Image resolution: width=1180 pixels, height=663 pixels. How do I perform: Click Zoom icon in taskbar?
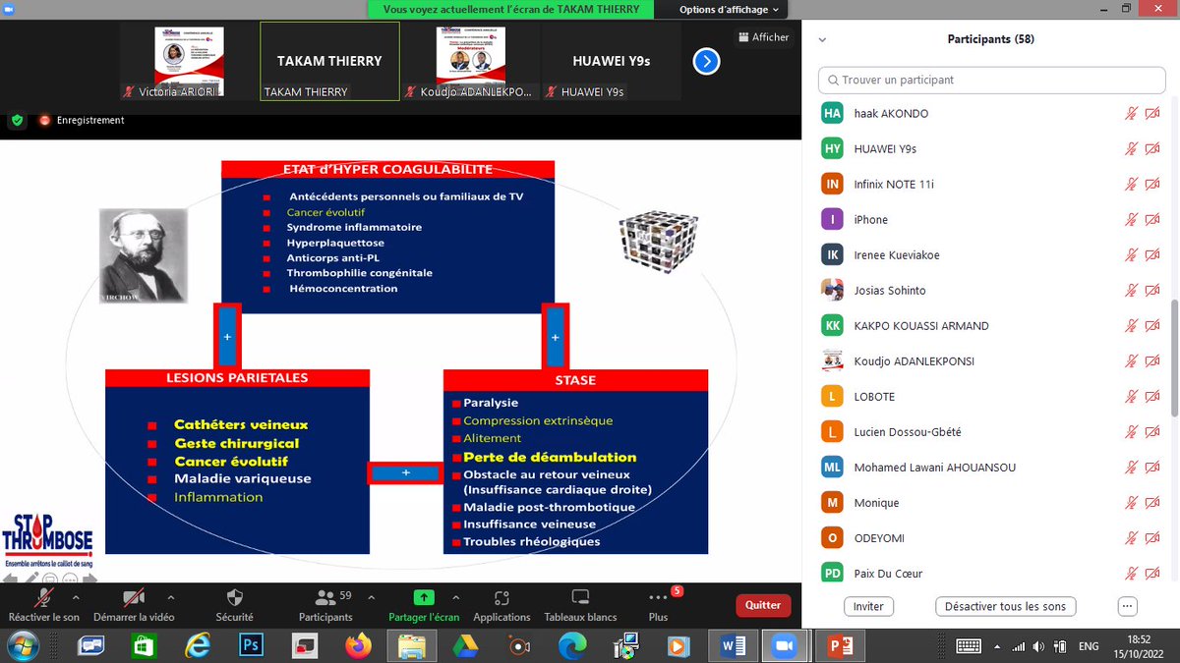click(x=785, y=645)
